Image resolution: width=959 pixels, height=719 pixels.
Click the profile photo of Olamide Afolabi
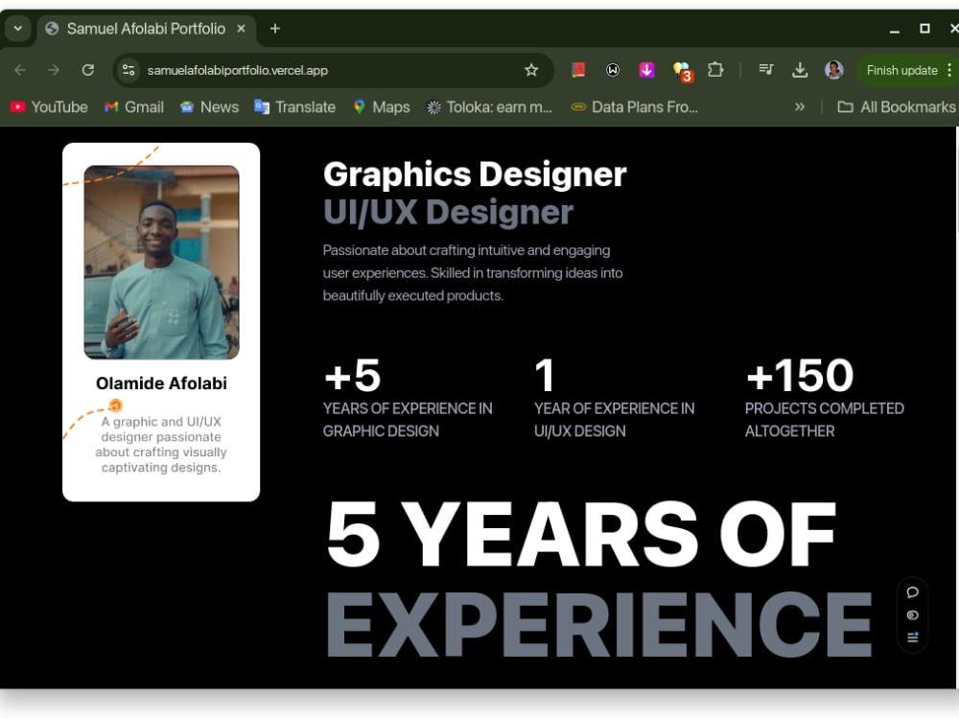[161, 262]
